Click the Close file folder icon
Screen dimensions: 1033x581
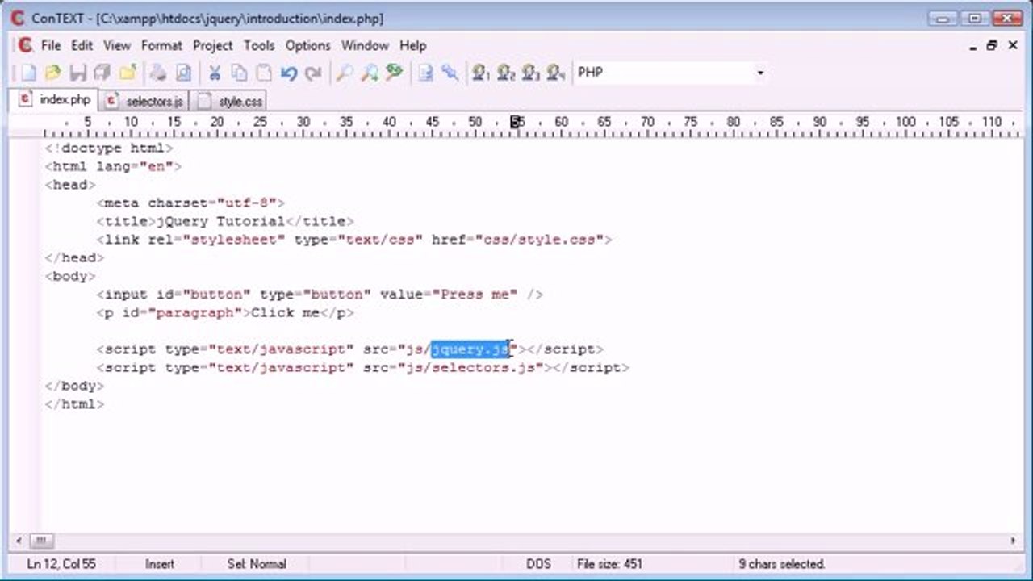click(x=127, y=73)
